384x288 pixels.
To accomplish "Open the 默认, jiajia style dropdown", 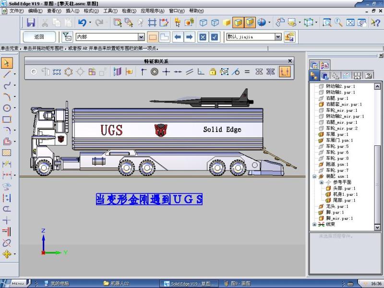I will point(278,37).
